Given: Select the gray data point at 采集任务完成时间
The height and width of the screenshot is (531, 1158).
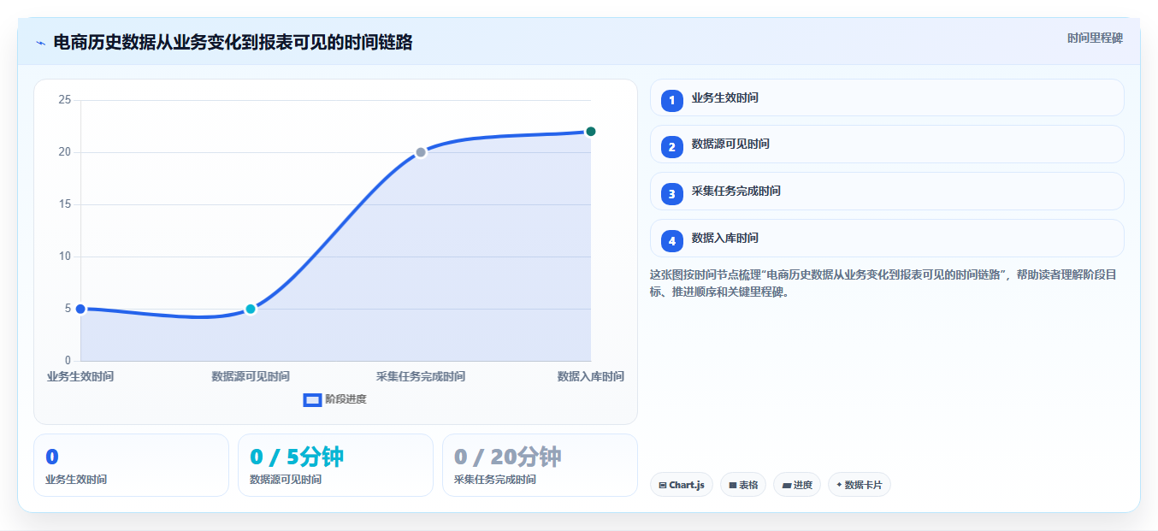Looking at the screenshot, I should (421, 152).
